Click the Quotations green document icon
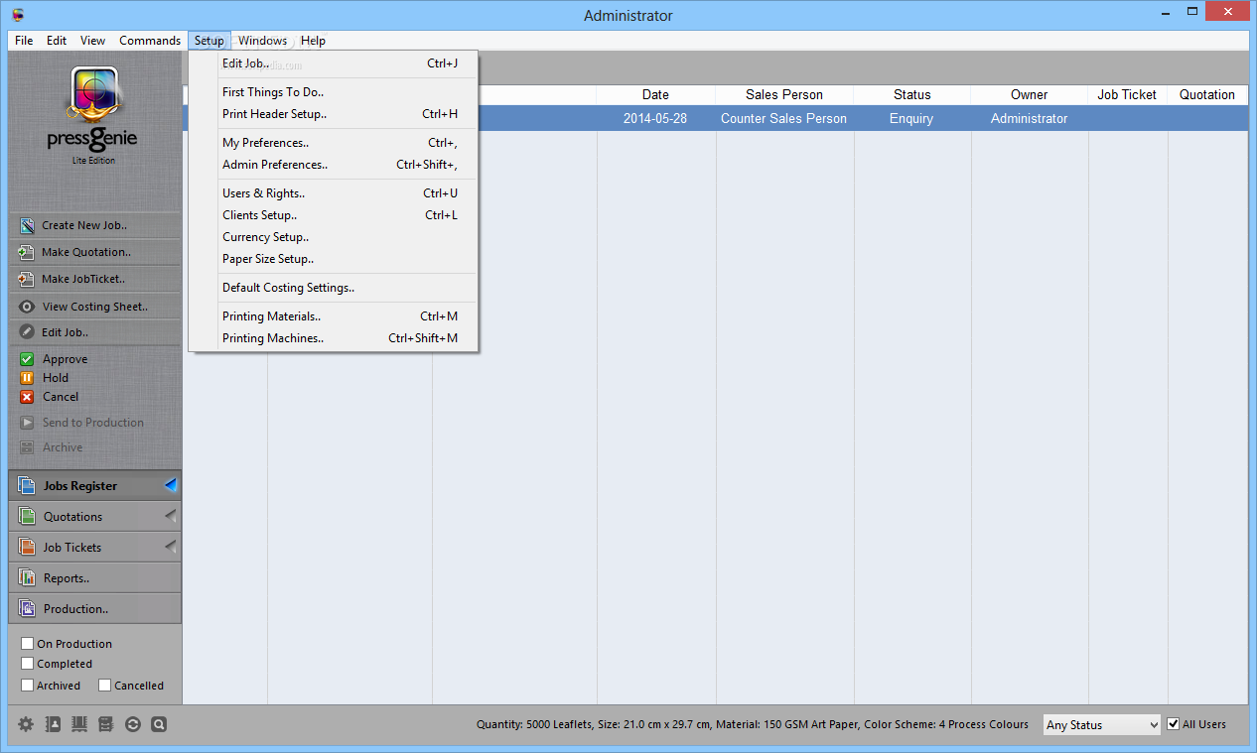Viewport: 1257px width, 753px height. 27,517
